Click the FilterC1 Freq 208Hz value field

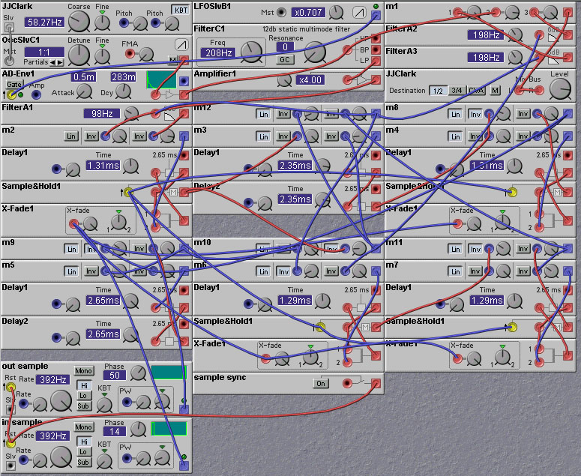pyautogui.click(x=219, y=54)
